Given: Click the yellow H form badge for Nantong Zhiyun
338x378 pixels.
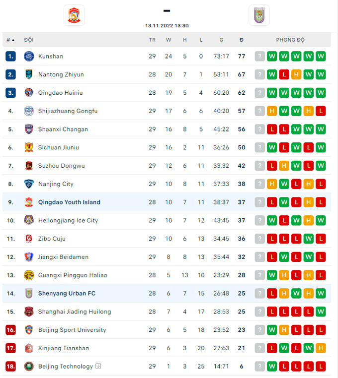Looking at the screenshot, I should [x=296, y=74].
